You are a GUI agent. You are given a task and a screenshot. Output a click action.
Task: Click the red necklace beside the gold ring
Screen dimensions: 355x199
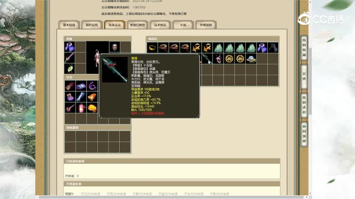163,48
